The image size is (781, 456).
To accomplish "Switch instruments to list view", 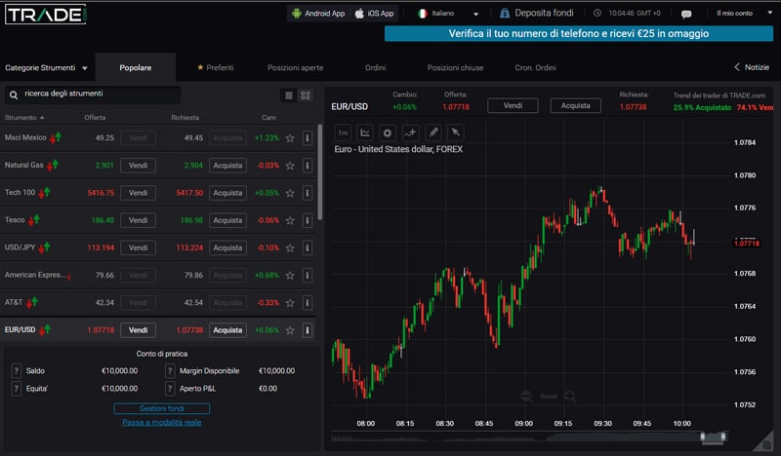I will click(289, 95).
